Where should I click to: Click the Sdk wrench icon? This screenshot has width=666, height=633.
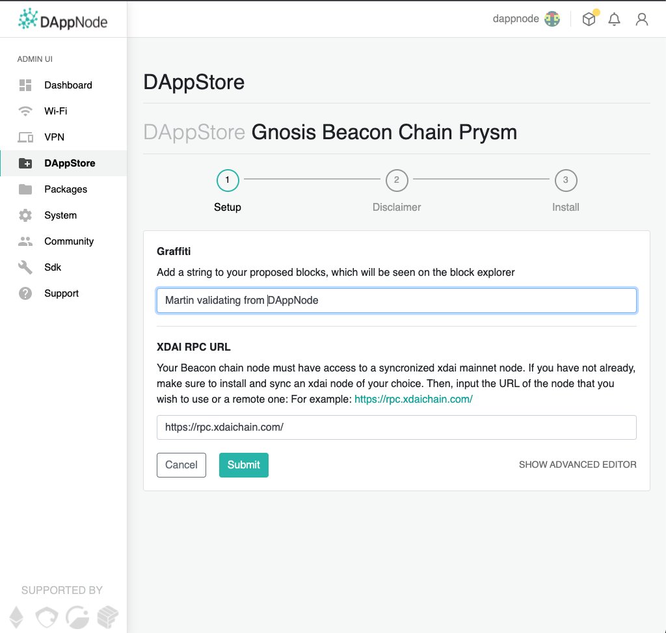tap(25, 267)
